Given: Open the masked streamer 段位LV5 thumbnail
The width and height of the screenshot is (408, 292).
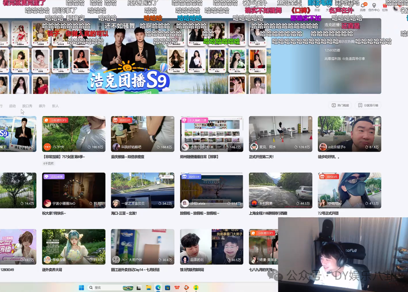Looking at the screenshot, I should pos(349,190).
